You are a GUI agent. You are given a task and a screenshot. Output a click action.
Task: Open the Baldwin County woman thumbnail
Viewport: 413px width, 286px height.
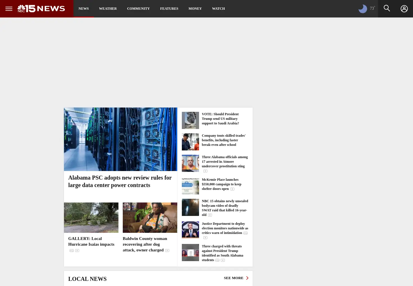pyautogui.click(x=150, y=218)
